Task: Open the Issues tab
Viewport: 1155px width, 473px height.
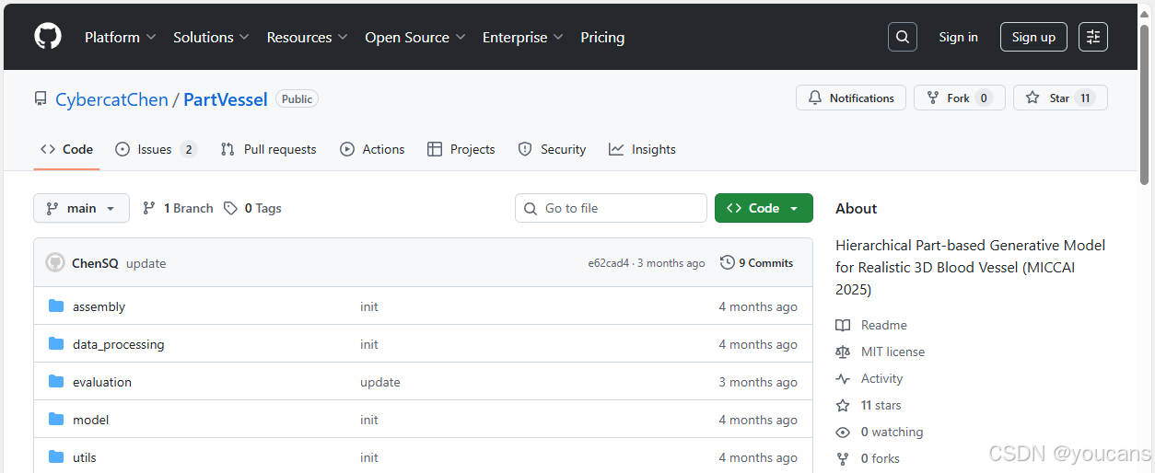Action: pos(156,149)
